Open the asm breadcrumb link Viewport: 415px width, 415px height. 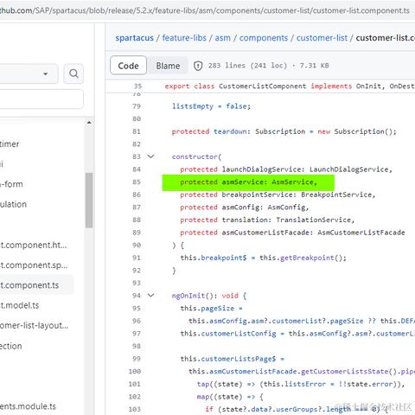tap(222, 38)
